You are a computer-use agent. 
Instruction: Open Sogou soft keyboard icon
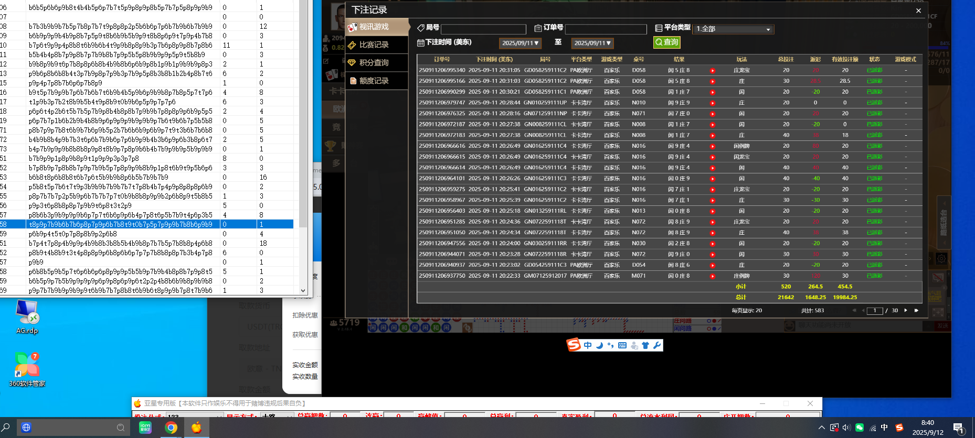(x=622, y=345)
